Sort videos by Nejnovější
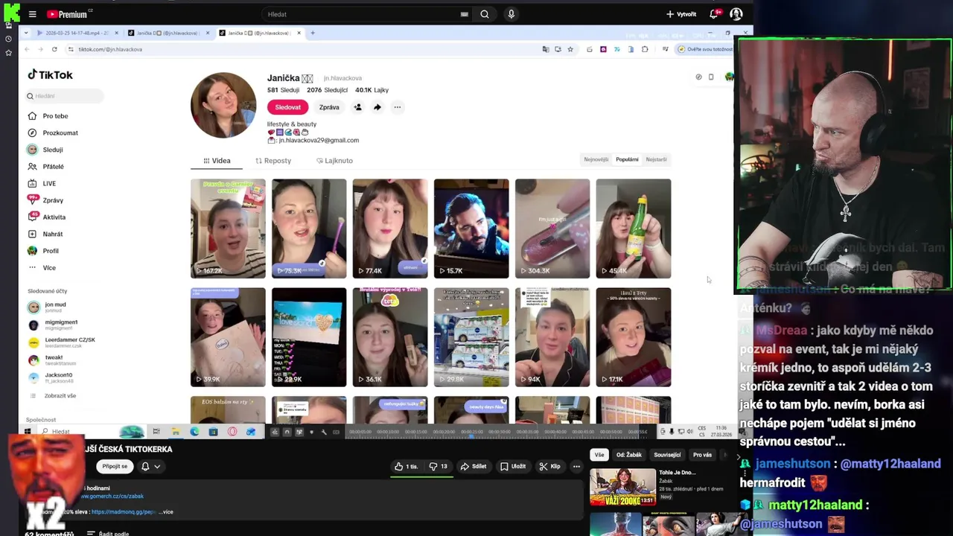Viewport: 953px width, 536px height. 596,159
